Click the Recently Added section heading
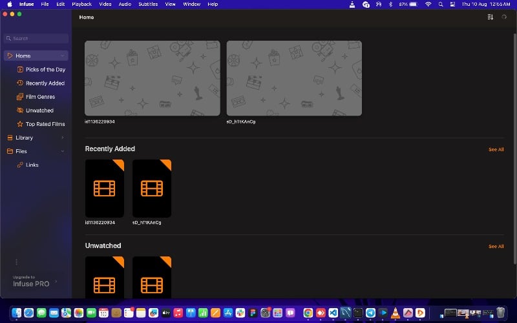Image resolution: width=517 pixels, height=323 pixels. tap(110, 149)
